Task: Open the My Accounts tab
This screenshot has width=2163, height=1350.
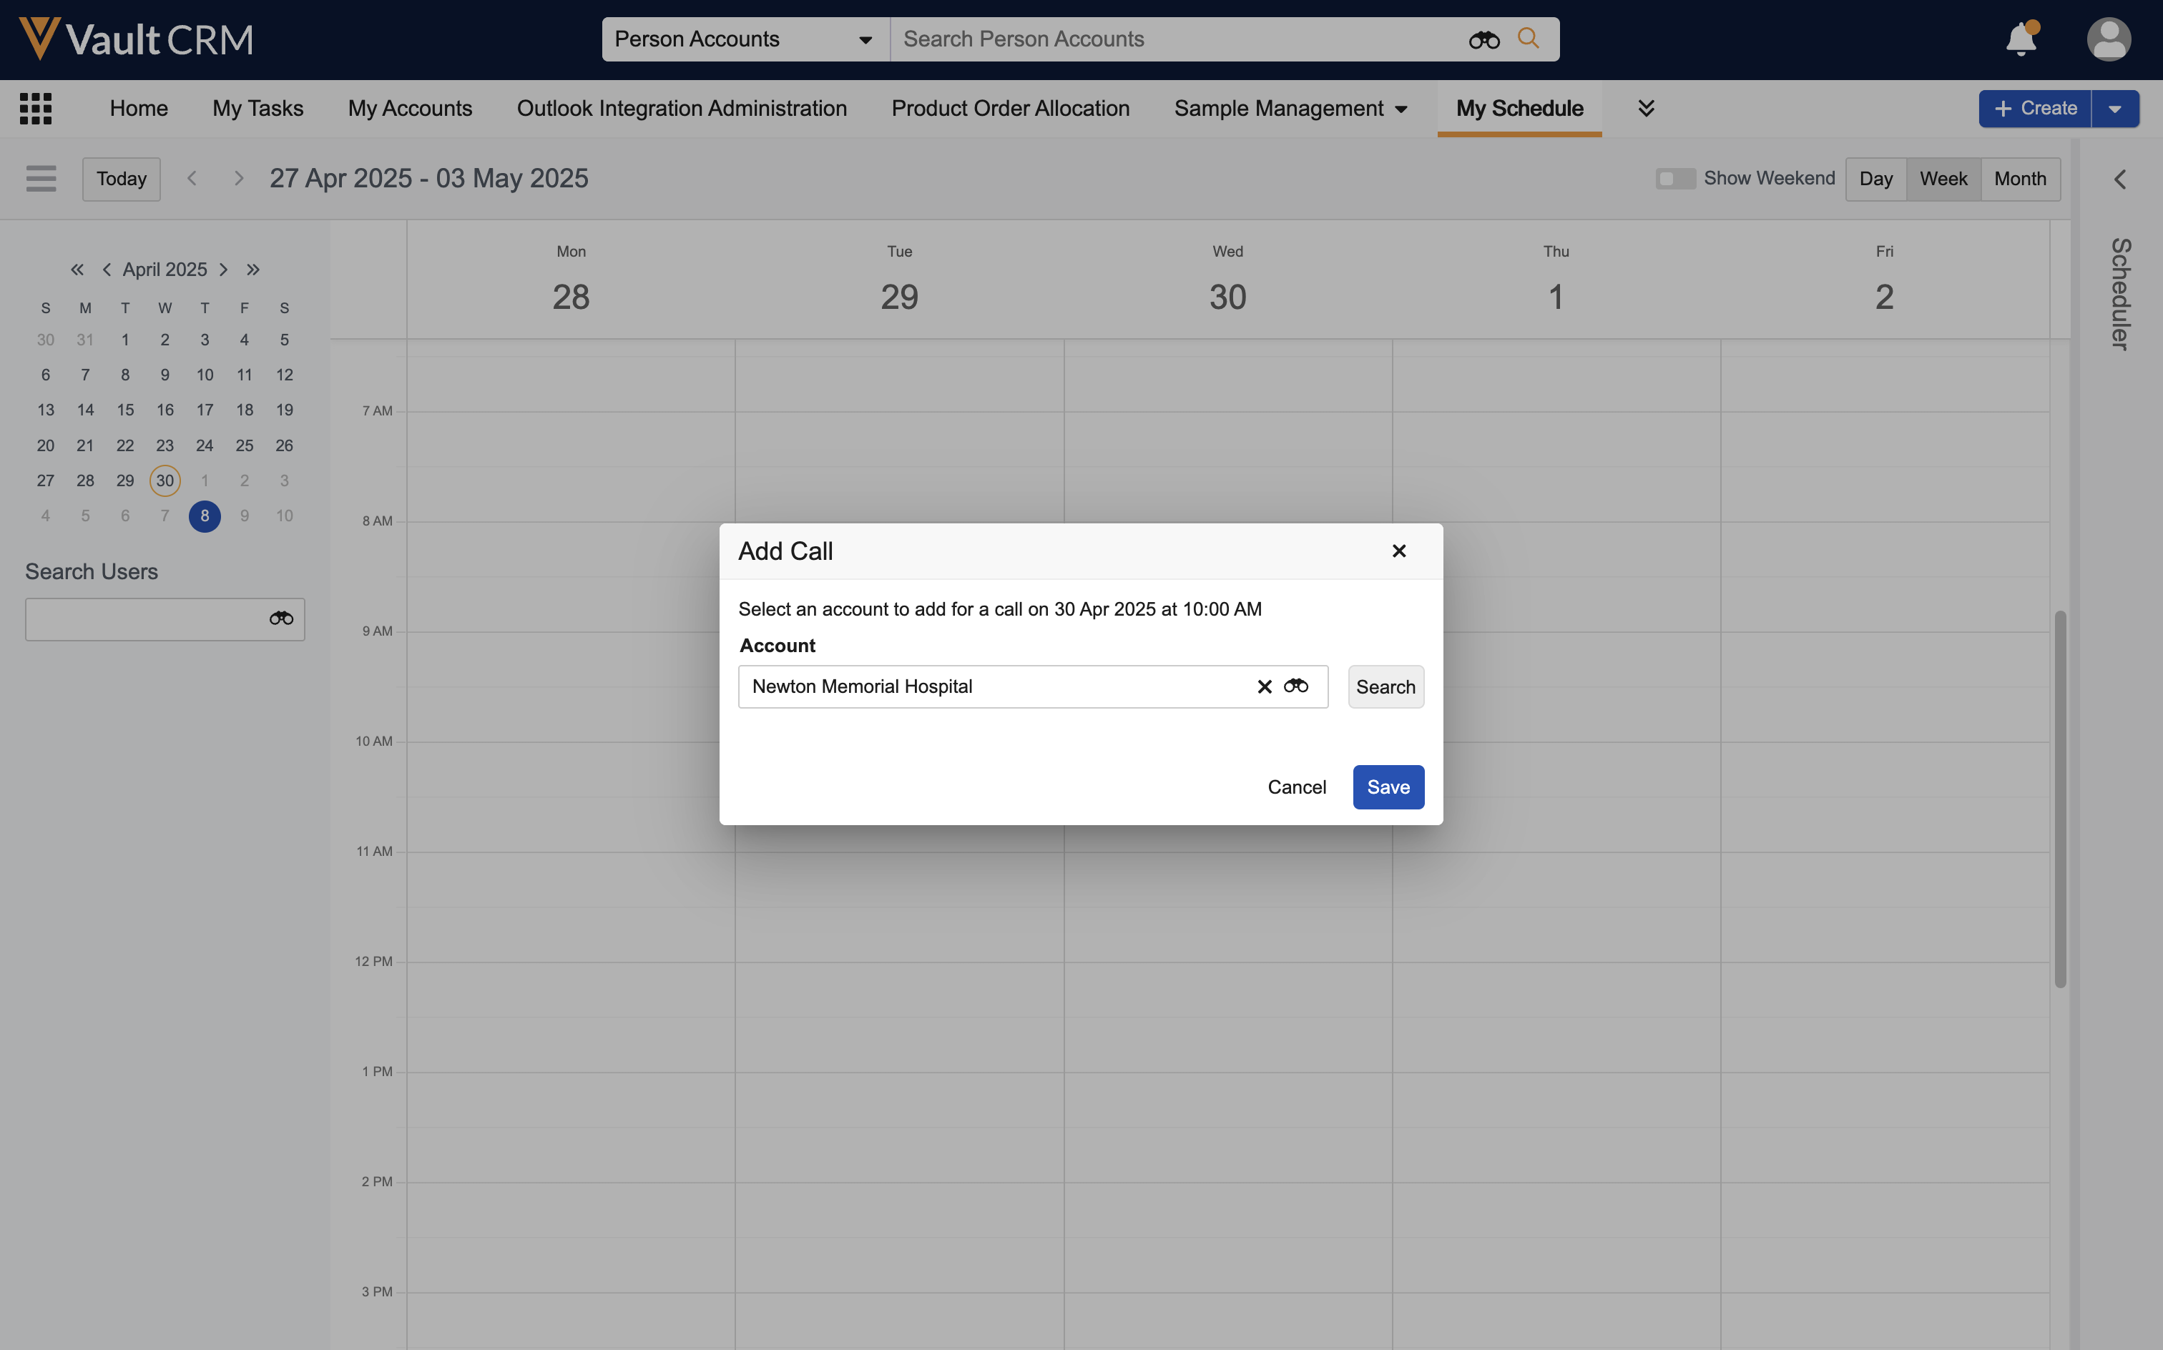Action: pyautogui.click(x=410, y=108)
